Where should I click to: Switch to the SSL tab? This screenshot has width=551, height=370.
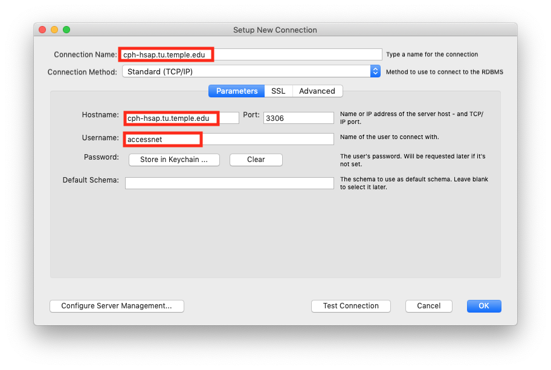pos(279,91)
